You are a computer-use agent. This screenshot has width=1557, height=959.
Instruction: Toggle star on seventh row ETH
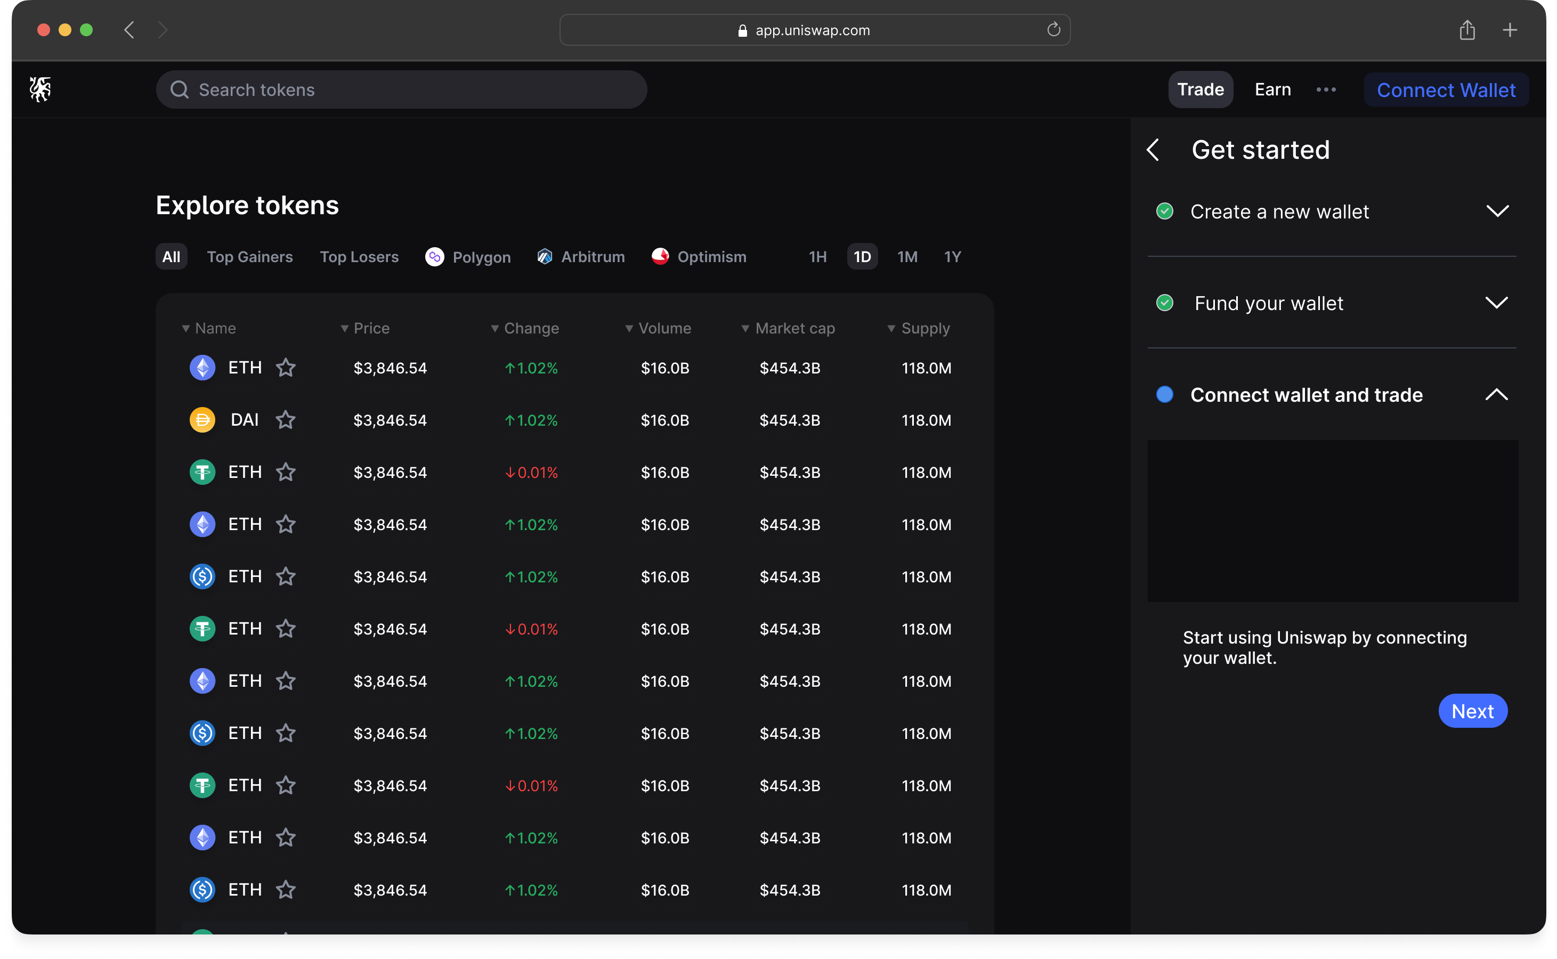(x=286, y=680)
